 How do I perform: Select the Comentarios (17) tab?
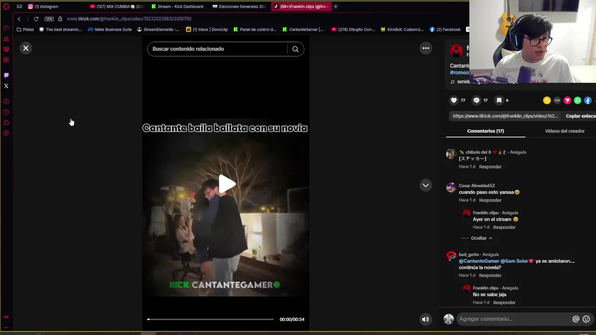(486, 131)
